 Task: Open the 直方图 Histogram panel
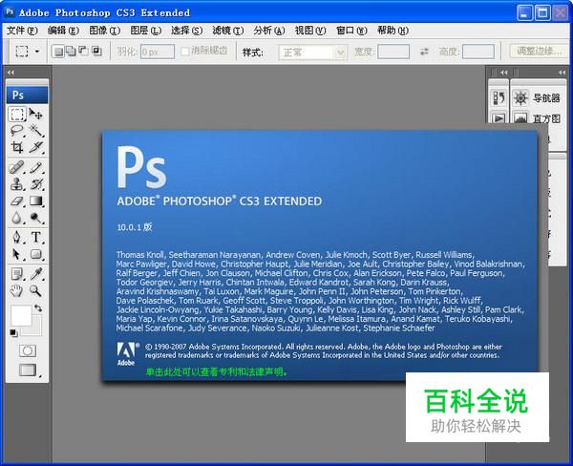tap(537, 118)
